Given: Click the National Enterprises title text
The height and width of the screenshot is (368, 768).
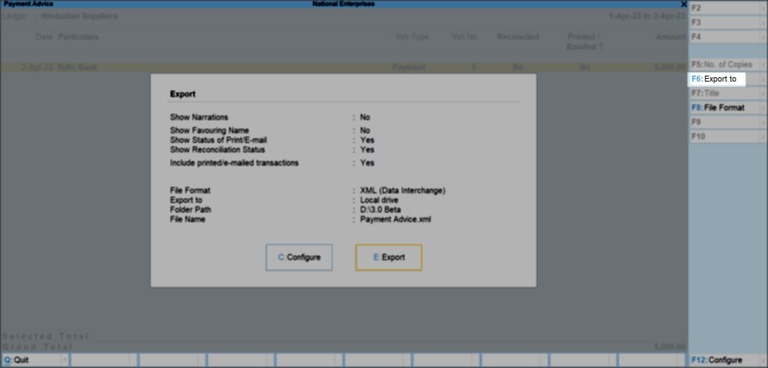Looking at the screenshot, I should point(343,4).
